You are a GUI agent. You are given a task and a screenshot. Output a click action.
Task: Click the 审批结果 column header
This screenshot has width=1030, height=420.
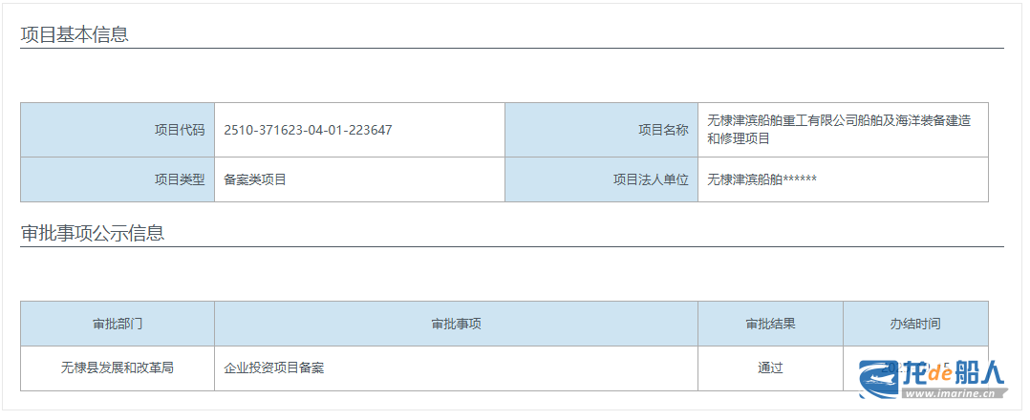click(770, 324)
